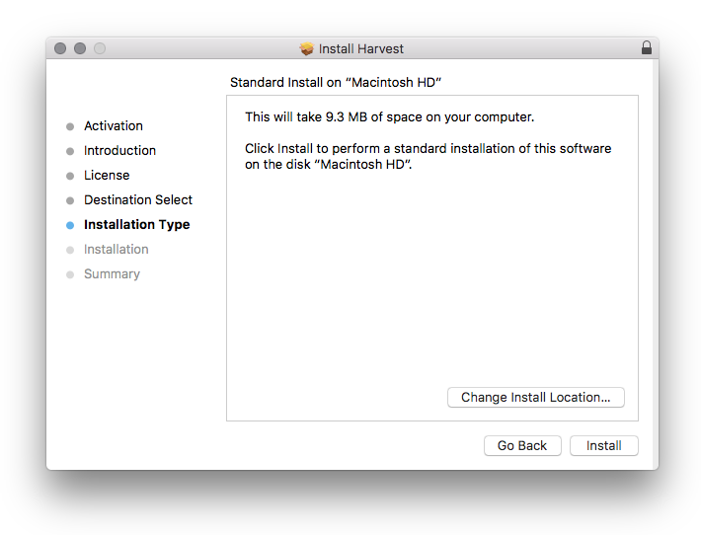The width and height of the screenshot is (701, 535).
Task: Select the bold Installation Type step label
Action: 136,225
